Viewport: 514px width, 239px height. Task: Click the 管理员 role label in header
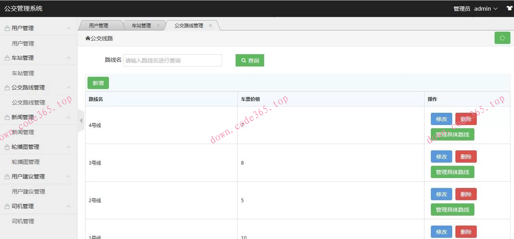click(462, 9)
